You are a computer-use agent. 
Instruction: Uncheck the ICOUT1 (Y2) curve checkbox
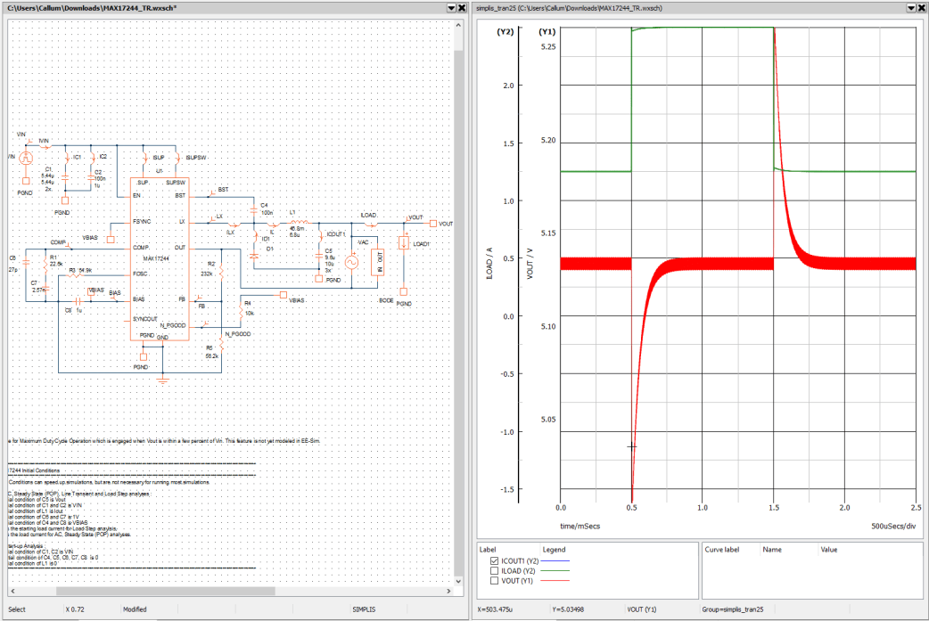point(494,560)
